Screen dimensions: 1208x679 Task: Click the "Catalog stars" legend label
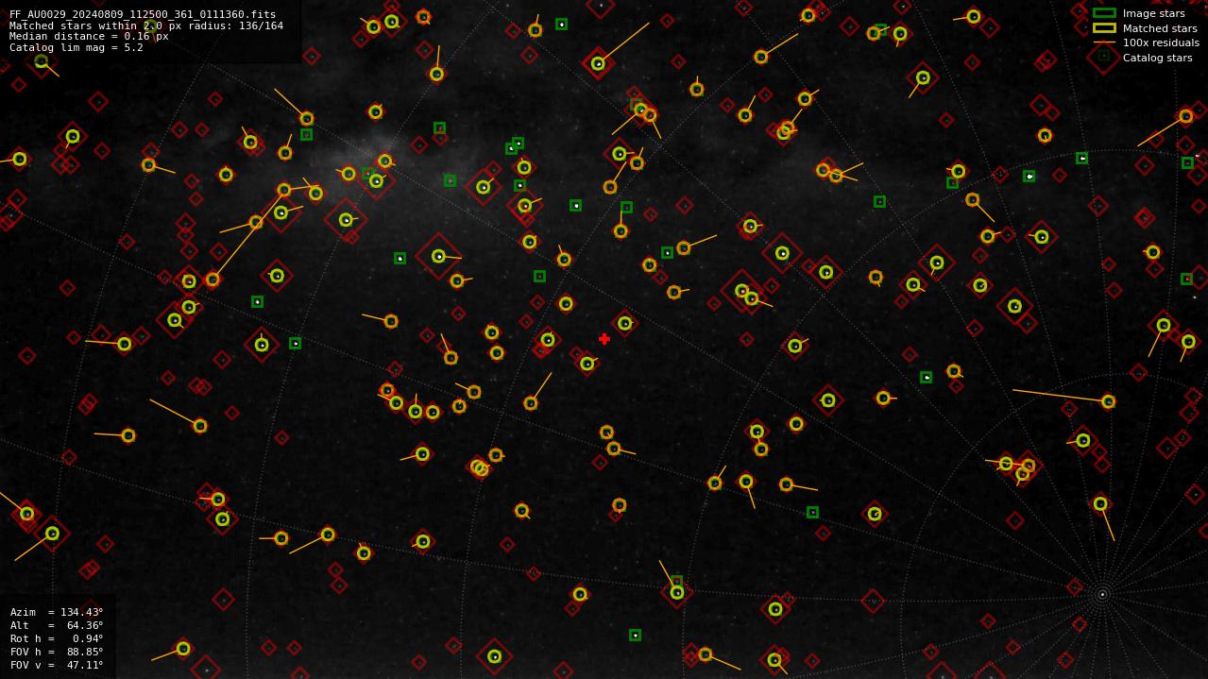tap(1157, 58)
